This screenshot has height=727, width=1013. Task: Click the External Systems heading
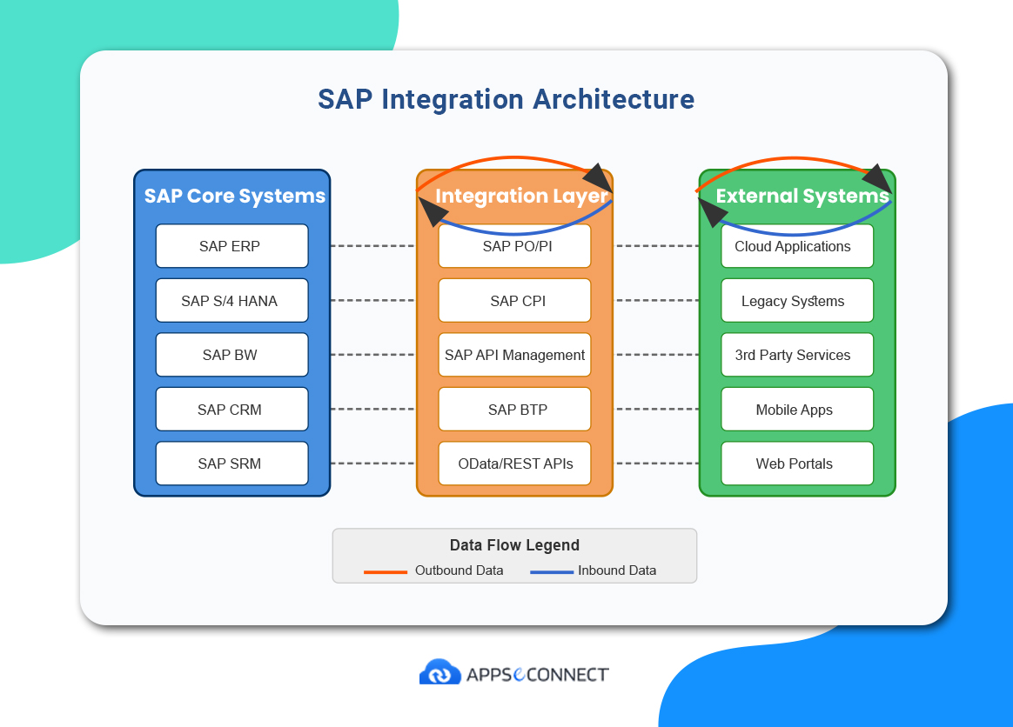click(802, 197)
